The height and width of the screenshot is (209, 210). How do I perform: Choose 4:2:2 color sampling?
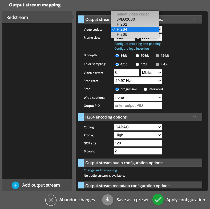coord(138,64)
